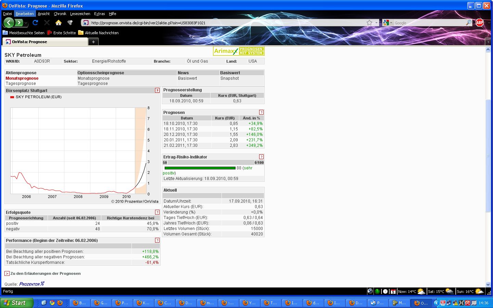Screen dimensions: 493x308
Task: Open the list-all-tabs dropdown on the tab bar
Action: pos(488,41)
